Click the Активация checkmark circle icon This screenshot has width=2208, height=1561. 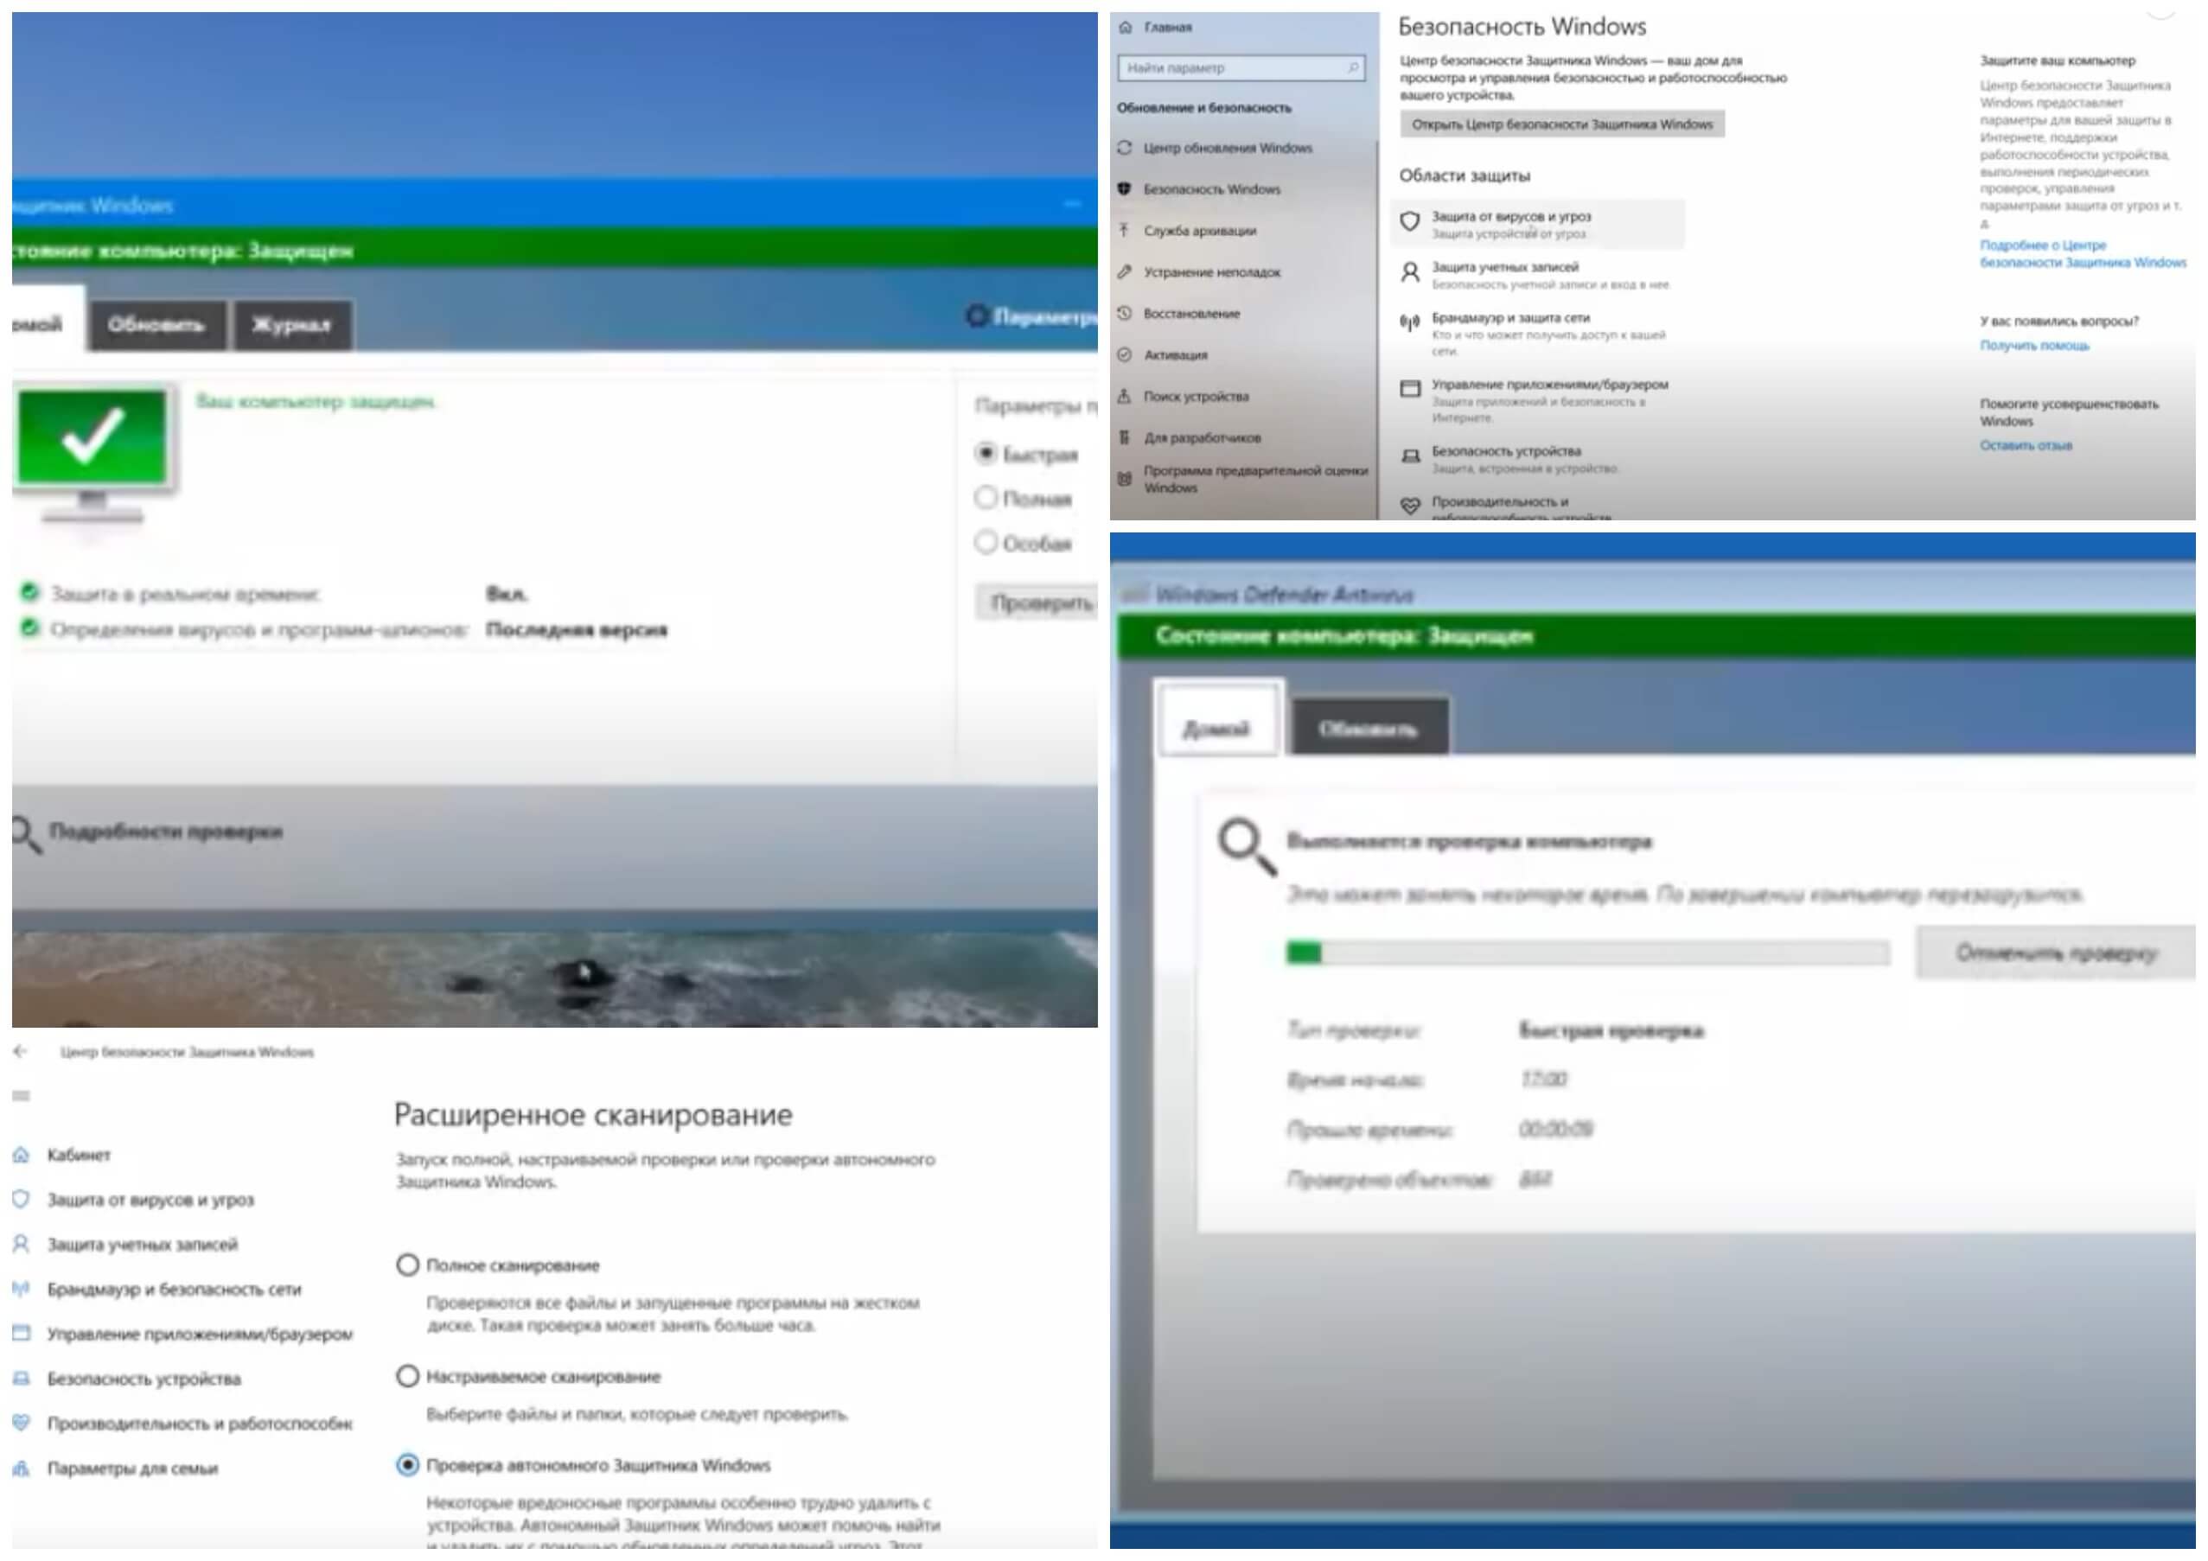(x=1124, y=354)
